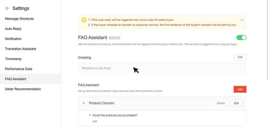This screenshot has height=127, width=268.
Task: Collapse the Product Concern section
Action: coord(84,103)
